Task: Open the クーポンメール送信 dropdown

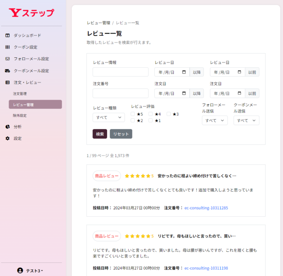Action: (x=246, y=120)
